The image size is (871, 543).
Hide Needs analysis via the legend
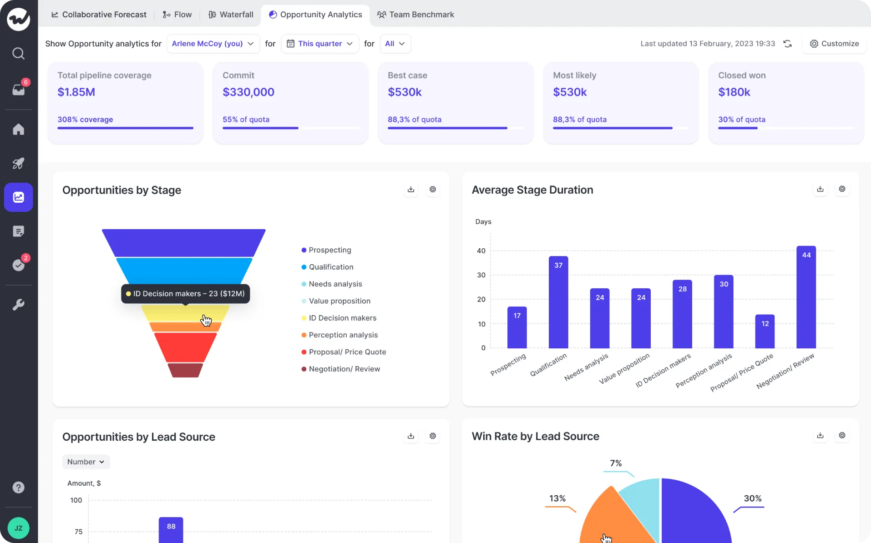tap(334, 284)
